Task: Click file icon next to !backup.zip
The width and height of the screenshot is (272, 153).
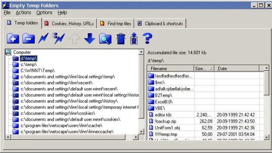Action: (151, 121)
